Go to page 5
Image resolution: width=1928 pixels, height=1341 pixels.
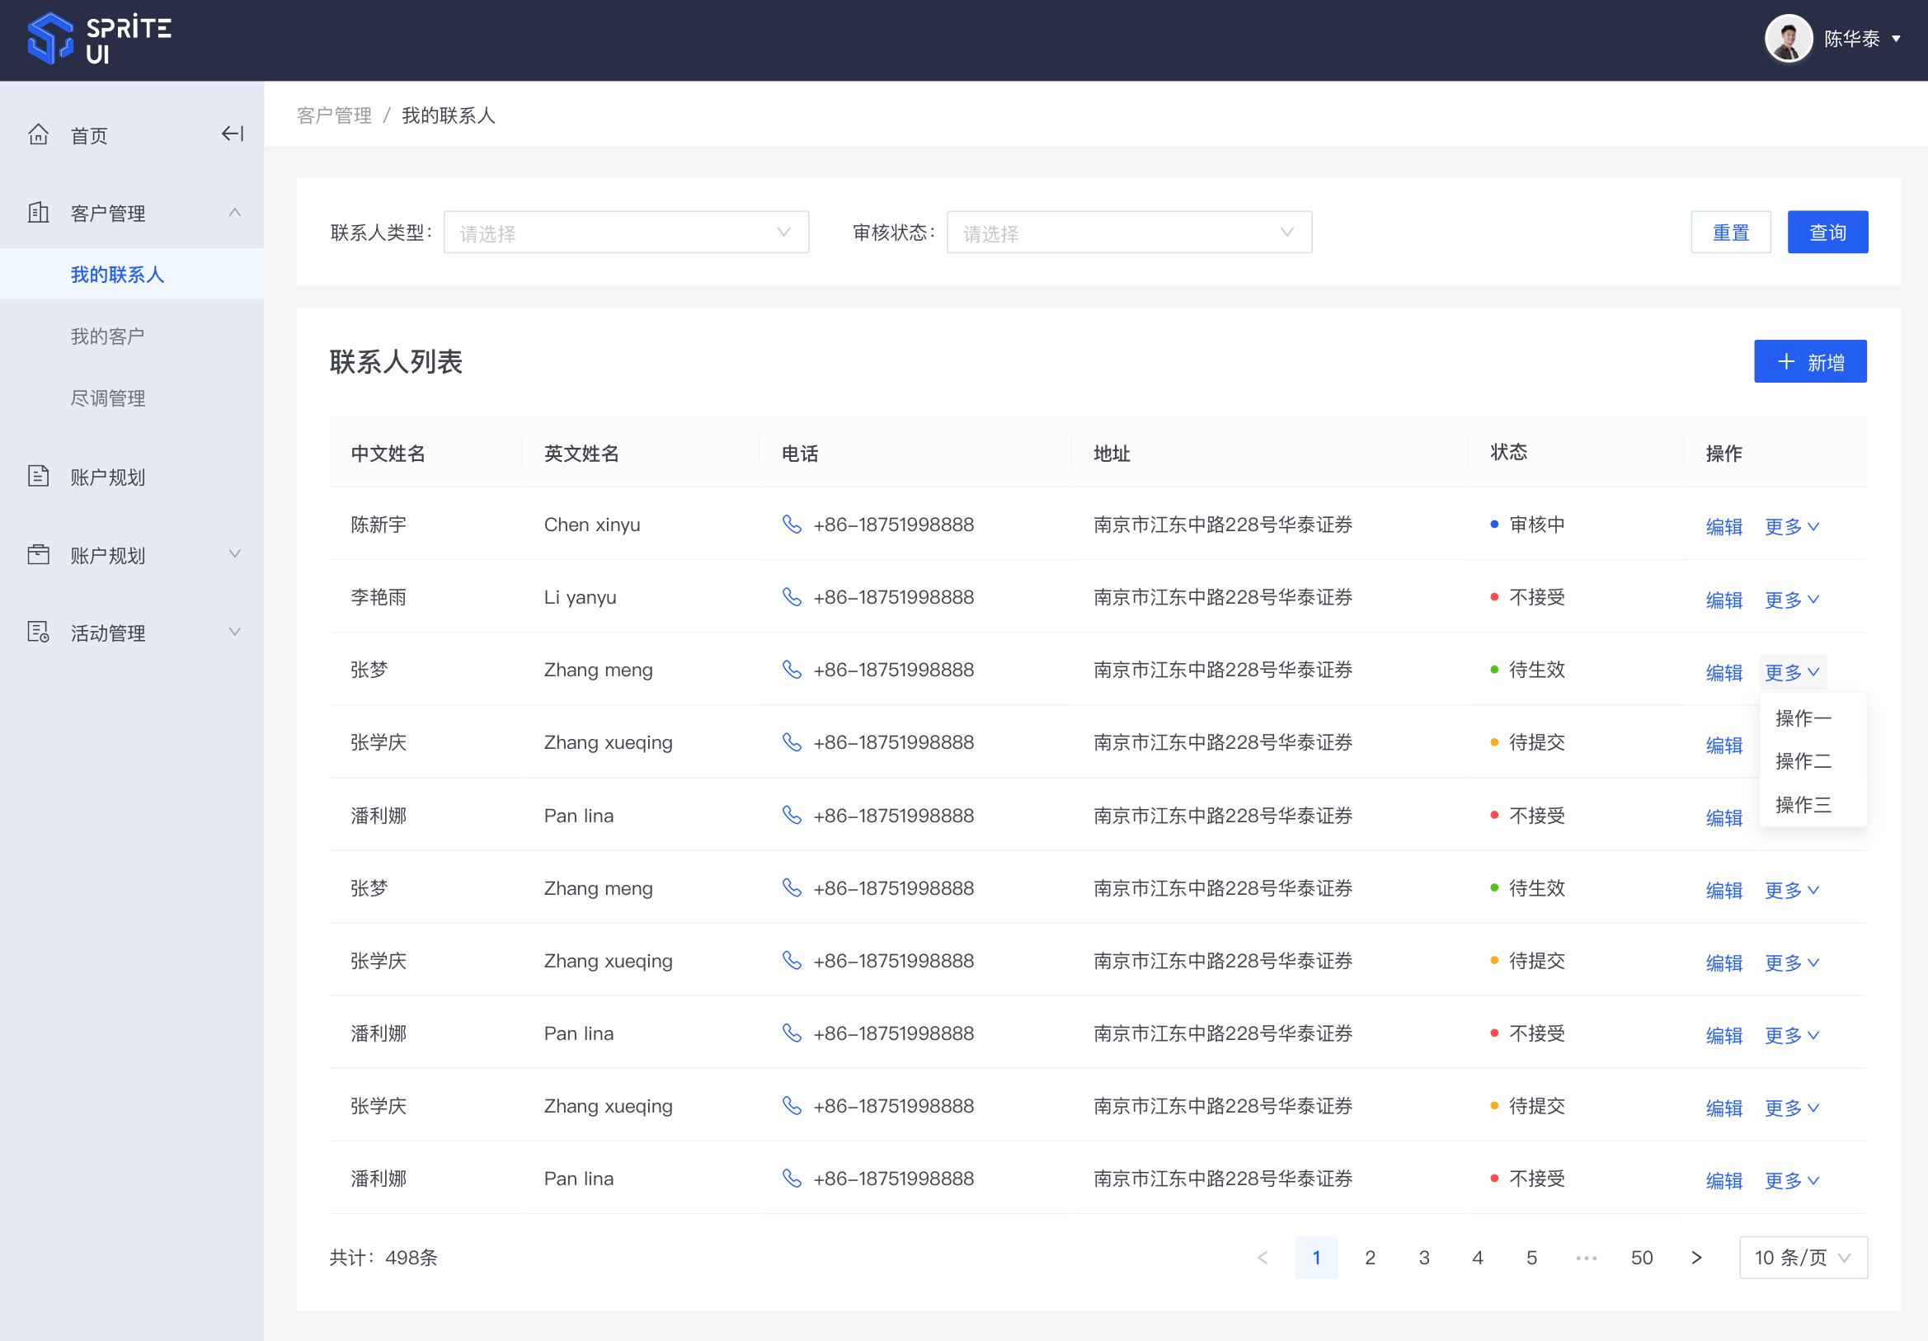(1531, 1257)
